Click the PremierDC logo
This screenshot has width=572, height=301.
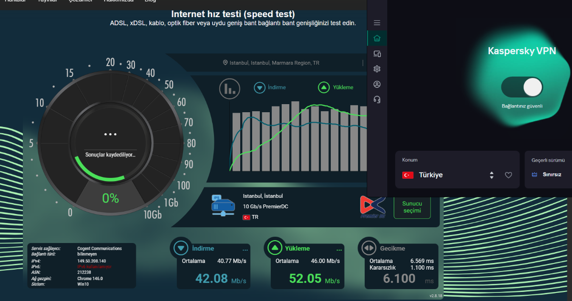pos(372,208)
